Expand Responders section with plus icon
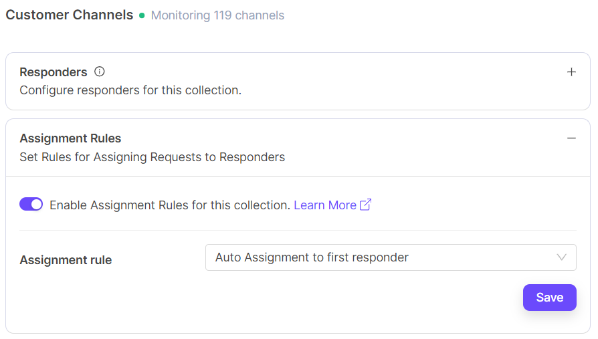This screenshot has width=598, height=339. 571,72
